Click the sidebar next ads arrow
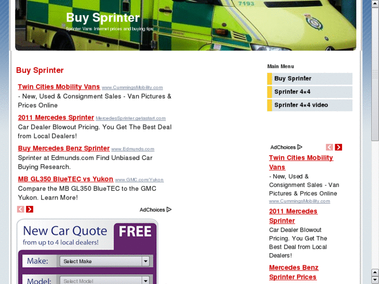 [338, 147]
